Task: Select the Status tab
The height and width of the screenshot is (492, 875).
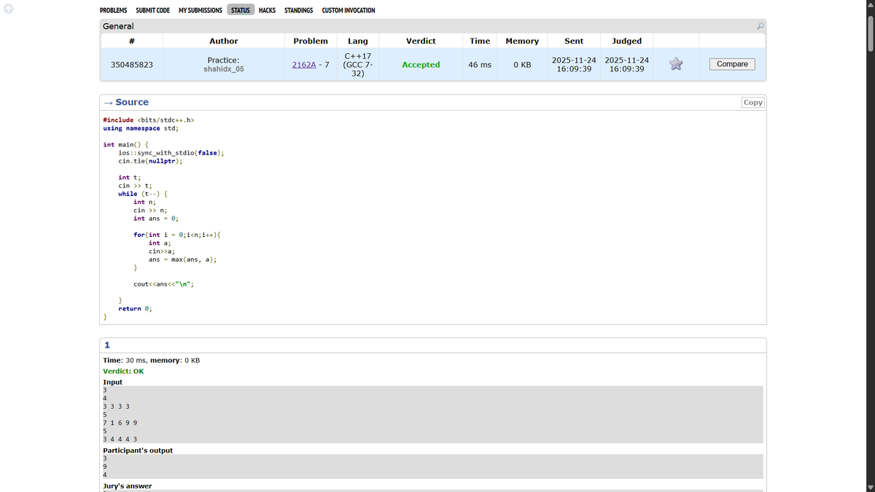Action: [x=241, y=10]
